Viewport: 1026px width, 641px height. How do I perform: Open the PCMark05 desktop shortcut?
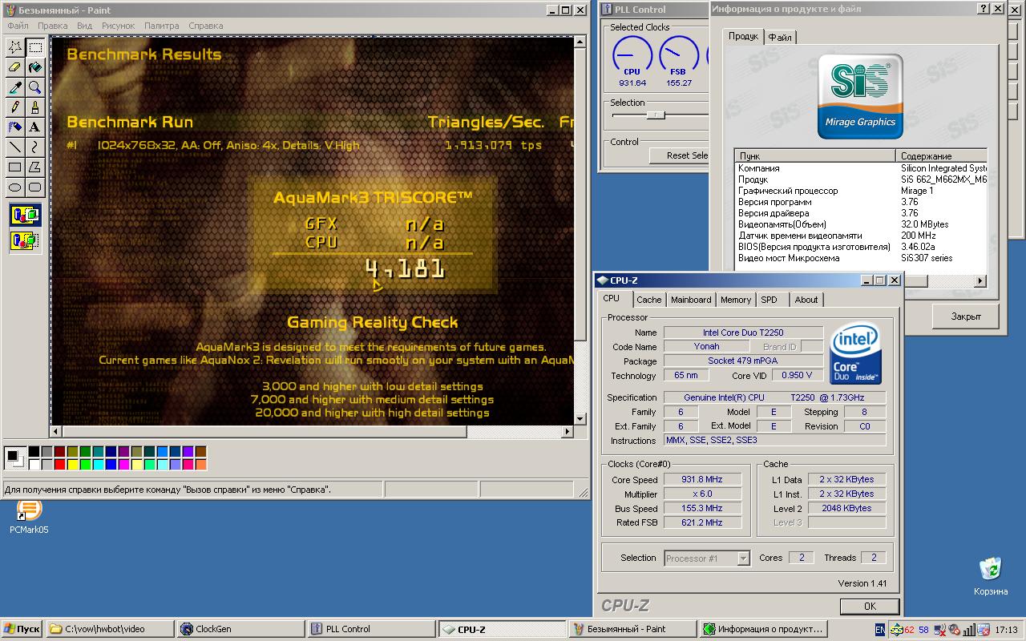coord(29,515)
